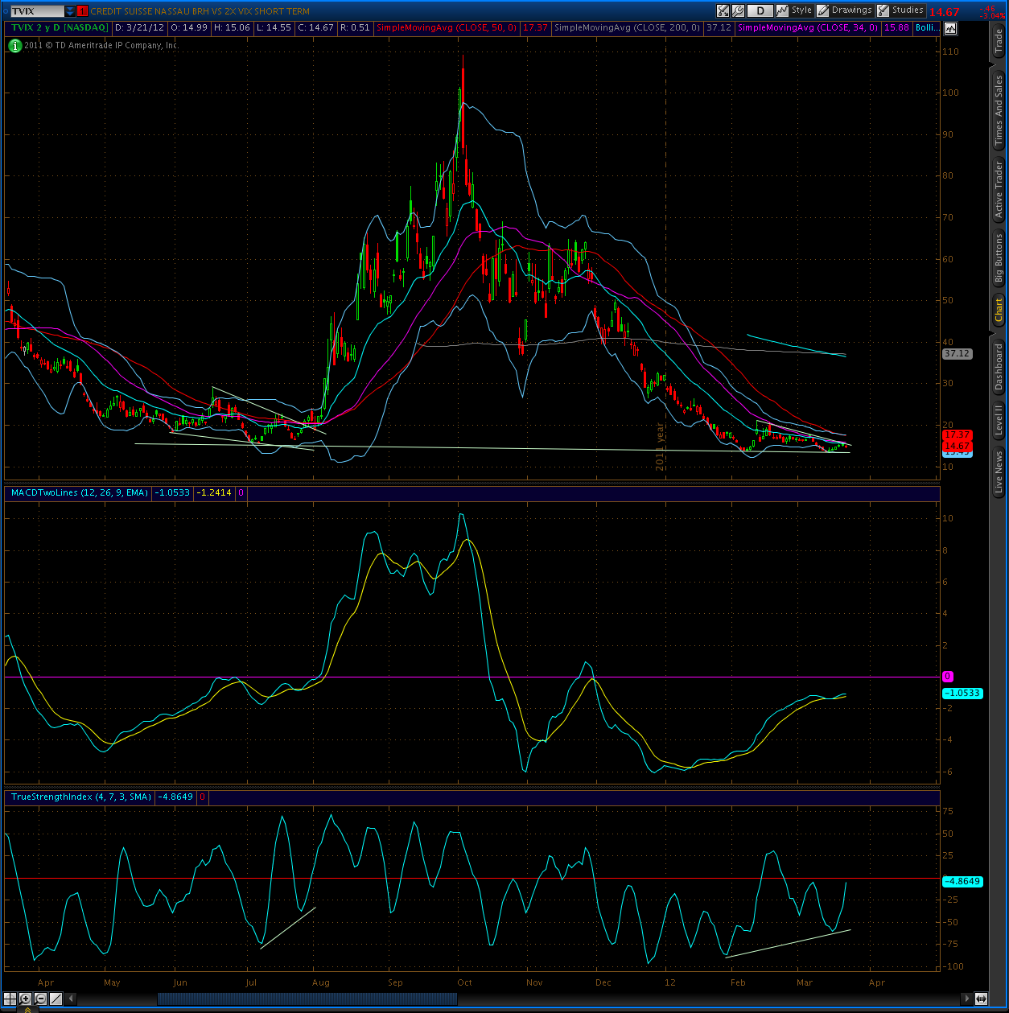Click the L: 14.55 low value

[274, 28]
